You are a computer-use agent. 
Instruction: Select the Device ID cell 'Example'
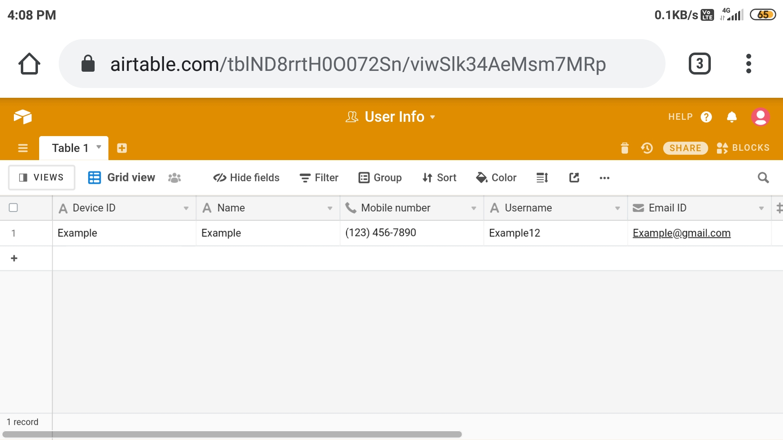click(x=124, y=233)
